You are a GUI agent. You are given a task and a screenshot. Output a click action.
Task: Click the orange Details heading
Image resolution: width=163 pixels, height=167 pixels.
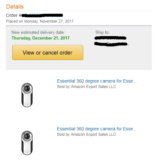(x=15, y=7)
